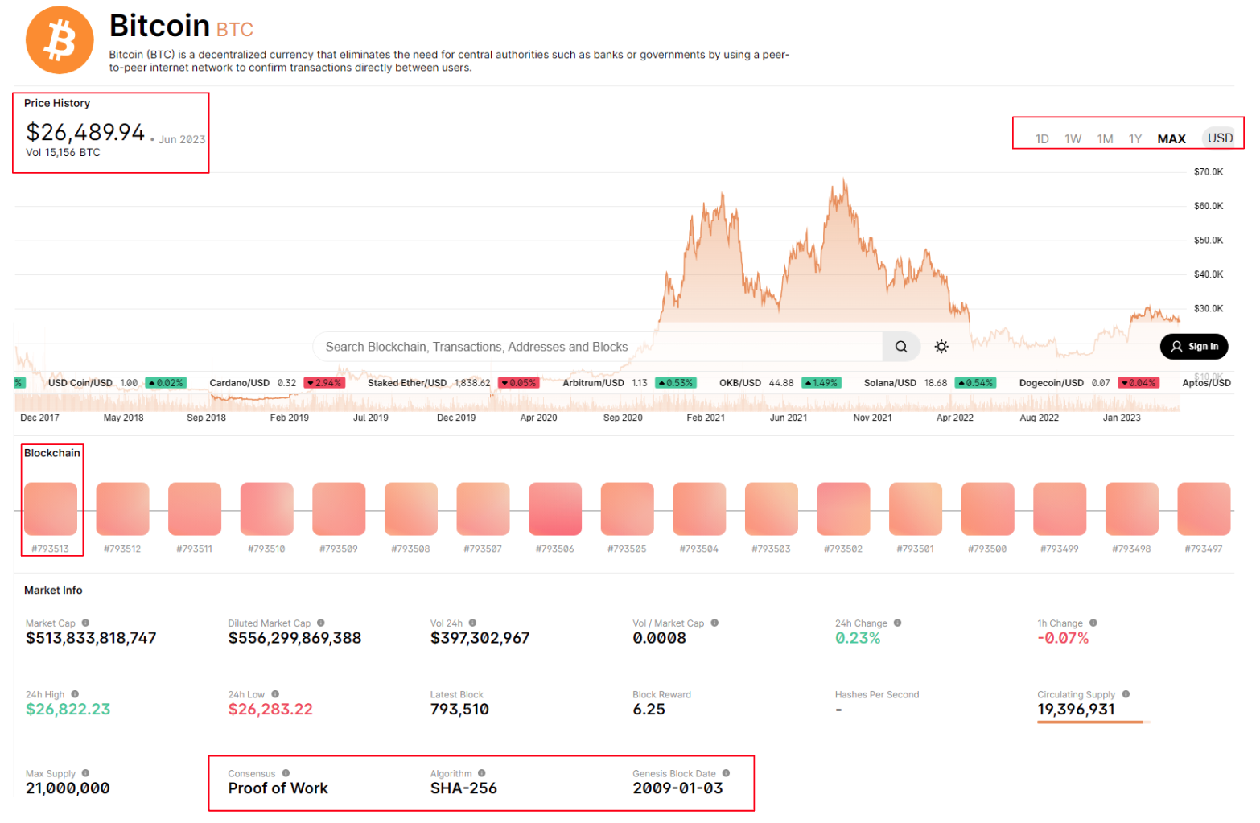Viewport: 1260px width, 823px height.
Task: Open block #793505 thumbnail
Action: [x=627, y=508]
